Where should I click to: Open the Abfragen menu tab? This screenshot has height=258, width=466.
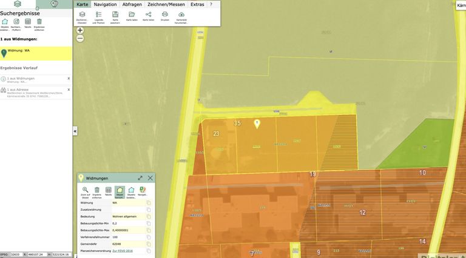tap(132, 4)
